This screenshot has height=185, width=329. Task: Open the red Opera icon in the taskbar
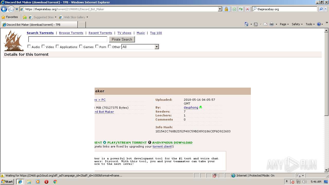(47, 182)
